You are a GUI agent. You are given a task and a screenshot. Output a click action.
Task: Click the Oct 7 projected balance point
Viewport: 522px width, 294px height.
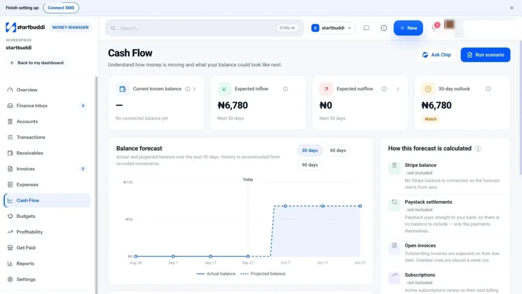point(285,206)
